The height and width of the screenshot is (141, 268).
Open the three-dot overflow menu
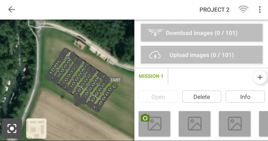pos(260,10)
